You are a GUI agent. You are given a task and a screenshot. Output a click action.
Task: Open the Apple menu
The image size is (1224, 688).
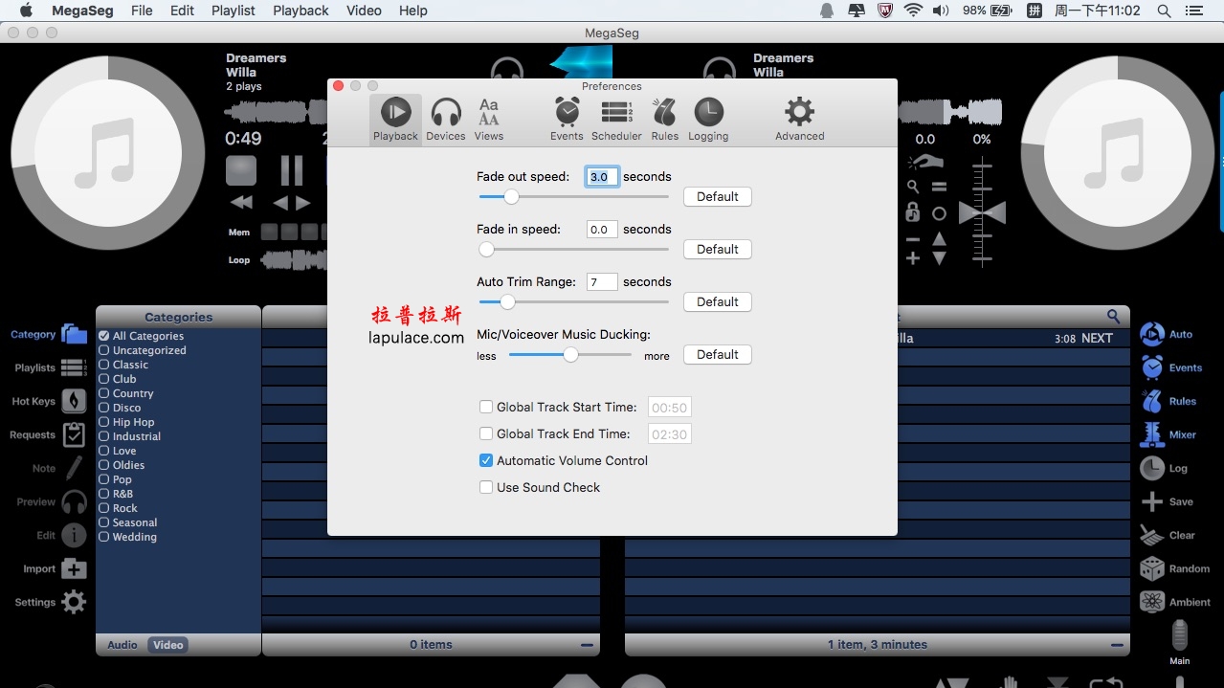[26, 11]
